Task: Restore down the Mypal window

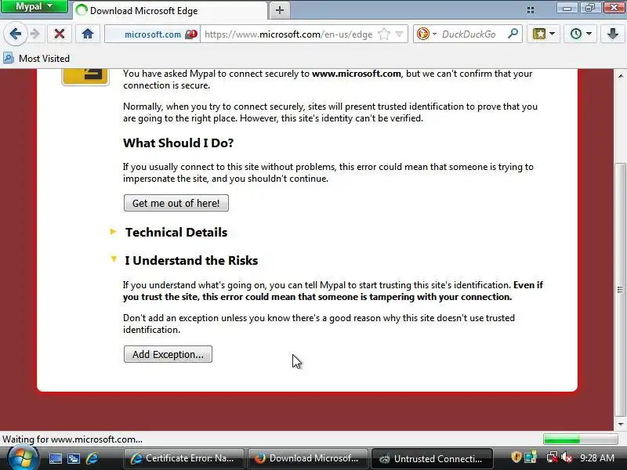Action: pyautogui.click(x=590, y=7)
